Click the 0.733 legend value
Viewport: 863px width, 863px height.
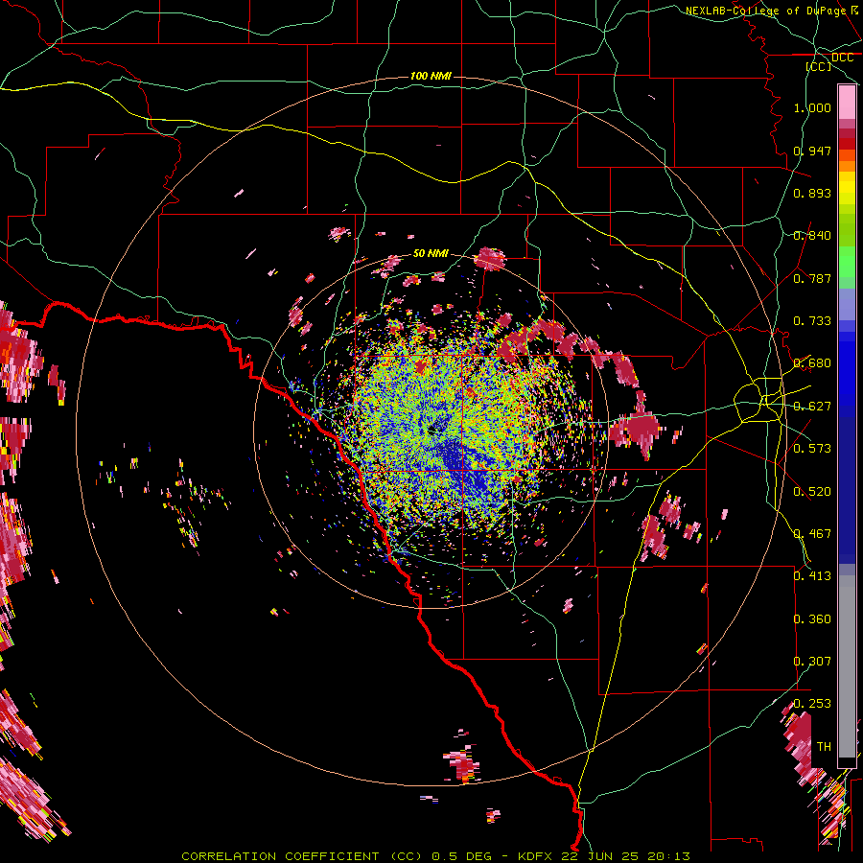[812, 321]
